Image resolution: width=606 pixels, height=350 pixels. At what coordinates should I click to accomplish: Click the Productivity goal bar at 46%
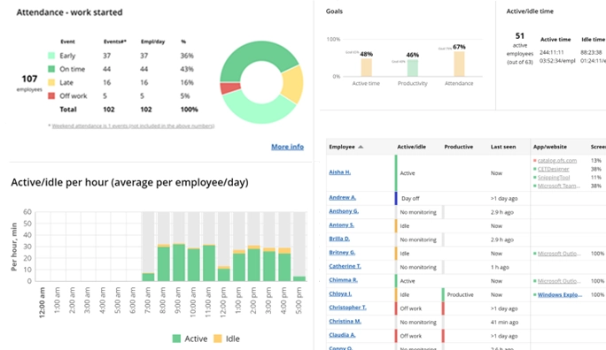click(x=412, y=68)
